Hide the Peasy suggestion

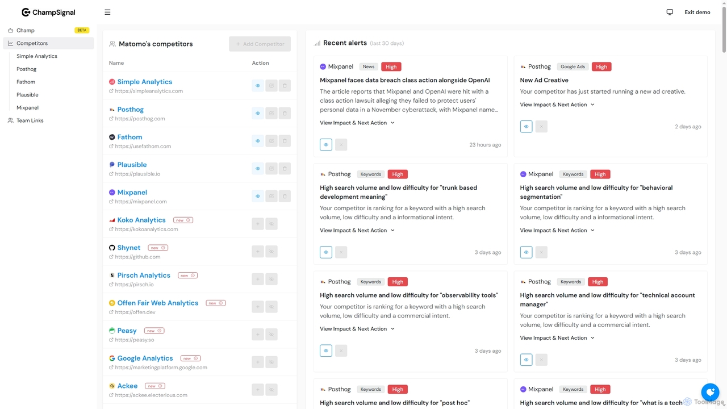(271, 335)
